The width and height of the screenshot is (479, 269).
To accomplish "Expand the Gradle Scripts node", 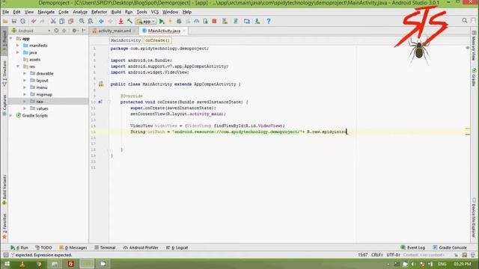I will [11, 116].
